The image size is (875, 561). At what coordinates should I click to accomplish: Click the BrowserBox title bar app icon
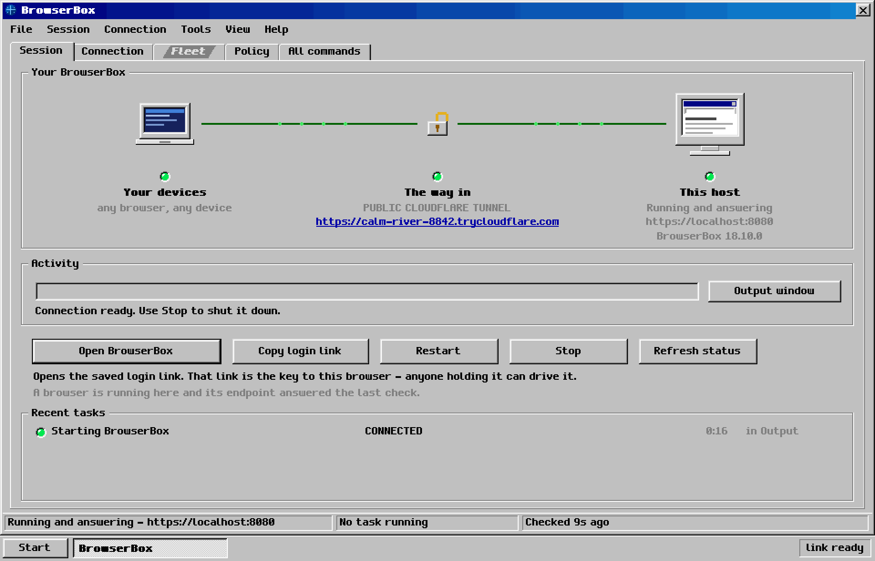point(11,10)
